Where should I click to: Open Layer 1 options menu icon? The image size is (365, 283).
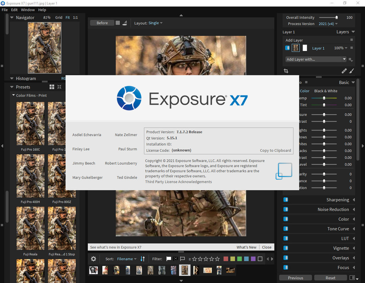(352, 48)
